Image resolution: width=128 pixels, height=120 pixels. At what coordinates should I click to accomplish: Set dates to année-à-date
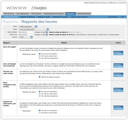[x=114, y=35]
